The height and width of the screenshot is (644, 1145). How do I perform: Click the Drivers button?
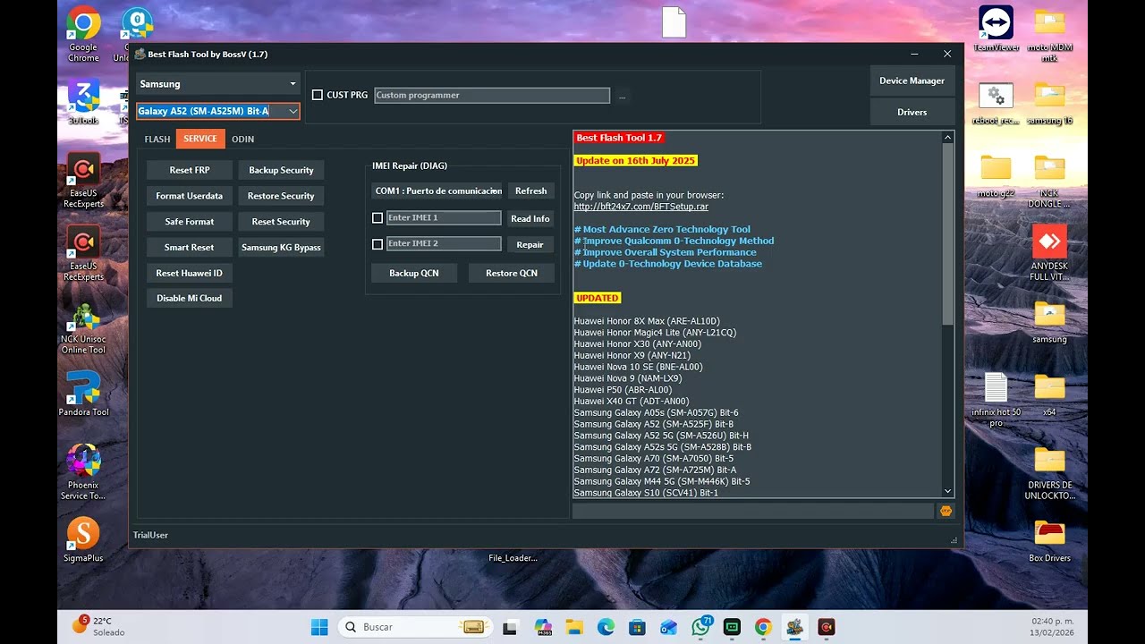(912, 112)
